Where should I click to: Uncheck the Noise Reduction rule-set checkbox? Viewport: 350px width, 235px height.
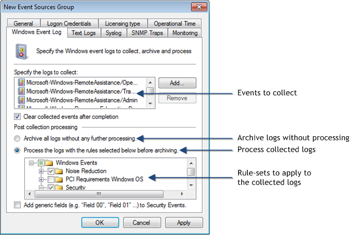coord(51,171)
